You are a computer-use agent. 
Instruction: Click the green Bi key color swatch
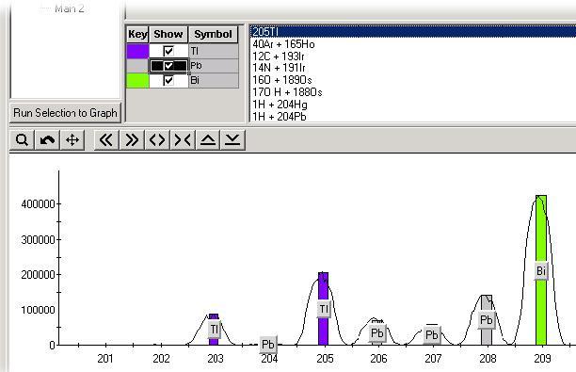[x=137, y=80]
